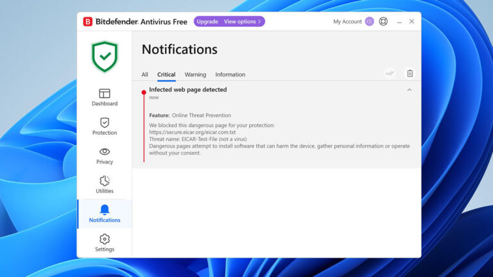Collapse the Infected web page notification
493x277 pixels.
[x=410, y=90]
